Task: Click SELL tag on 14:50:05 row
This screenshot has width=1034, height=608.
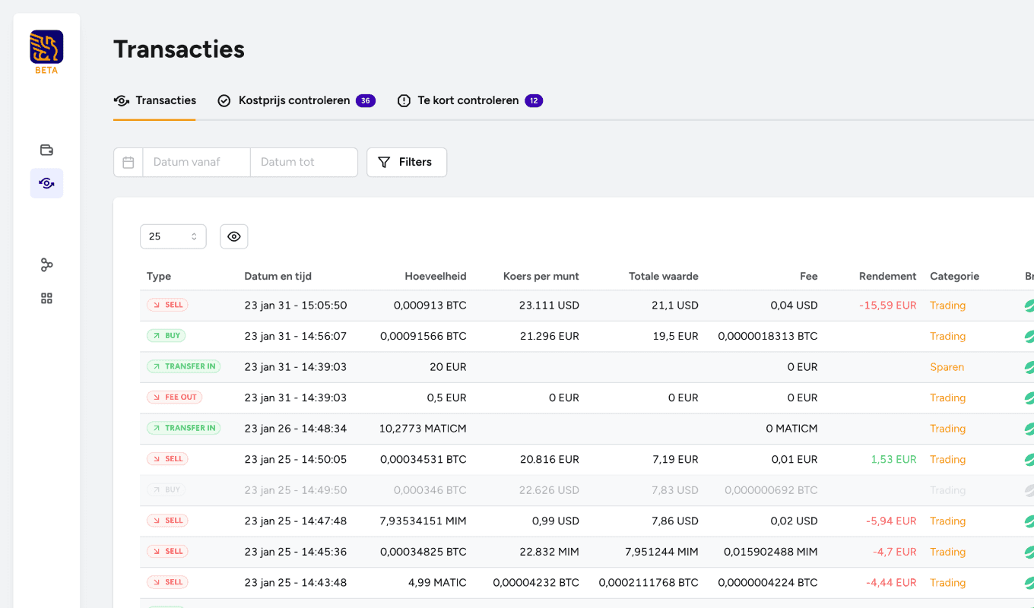Action: tap(167, 459)
